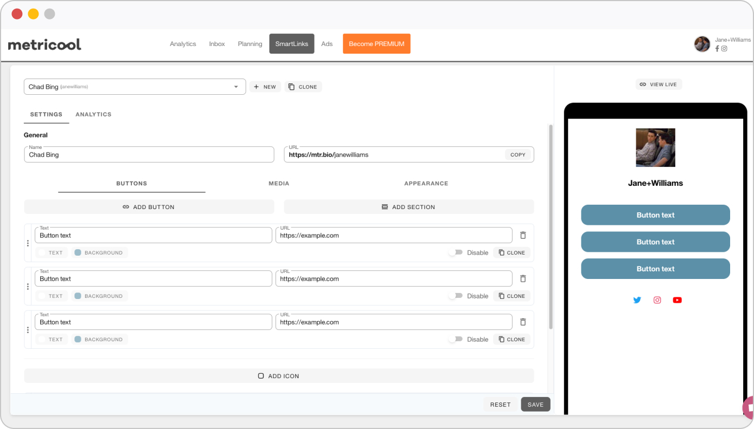Pick TEXT color on second button row

(50, 296)
